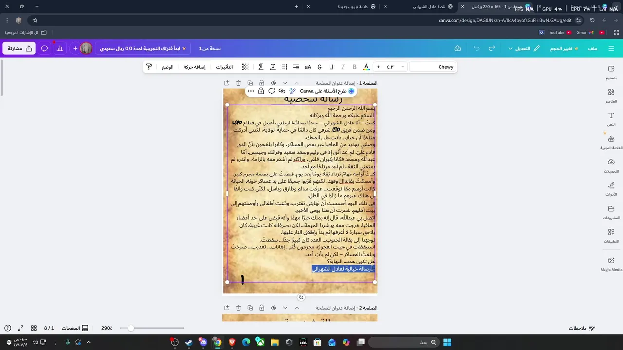Duplicate page 1
The height and width of the screenshot is (350, 623).
click(x=250, y=83)
